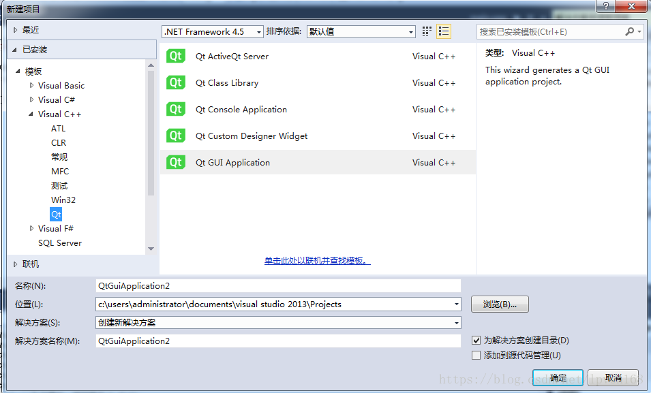Click the search magnifier icon
The width and height of the screenshot is (651, 393).
629,31
